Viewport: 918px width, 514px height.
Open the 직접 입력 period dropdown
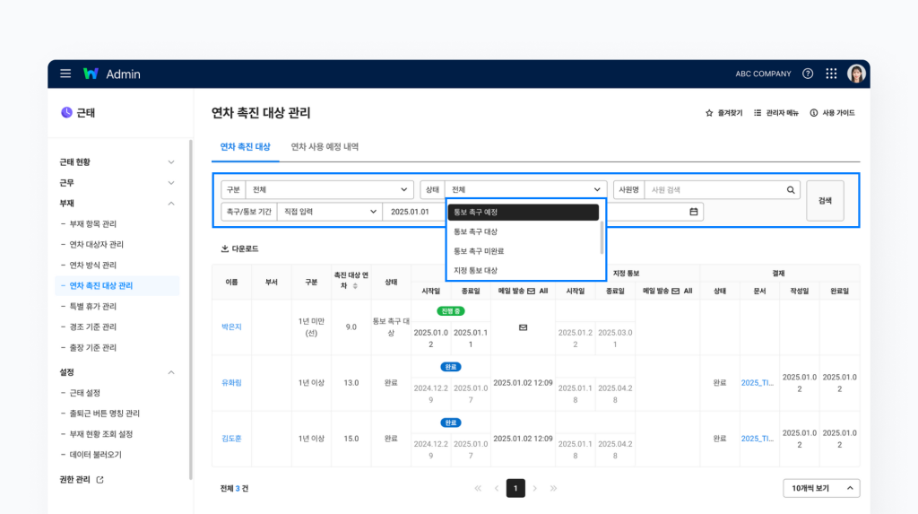pyautogui.click(x=330, y=212)
